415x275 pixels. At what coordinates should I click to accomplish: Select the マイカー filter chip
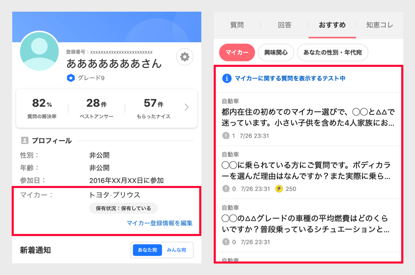coord(237,53)
